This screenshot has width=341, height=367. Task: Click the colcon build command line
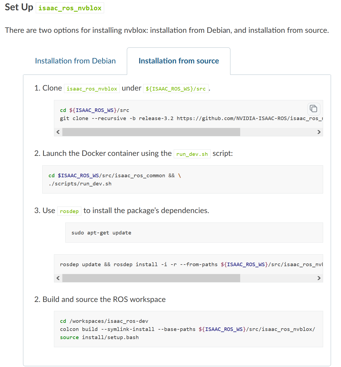click(187, 329)
